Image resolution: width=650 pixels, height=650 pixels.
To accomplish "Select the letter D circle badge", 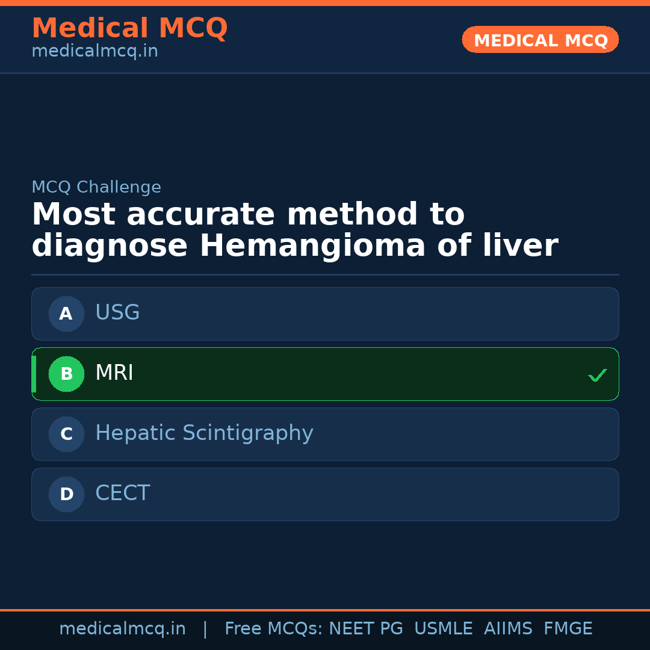I will pos(66,494).
